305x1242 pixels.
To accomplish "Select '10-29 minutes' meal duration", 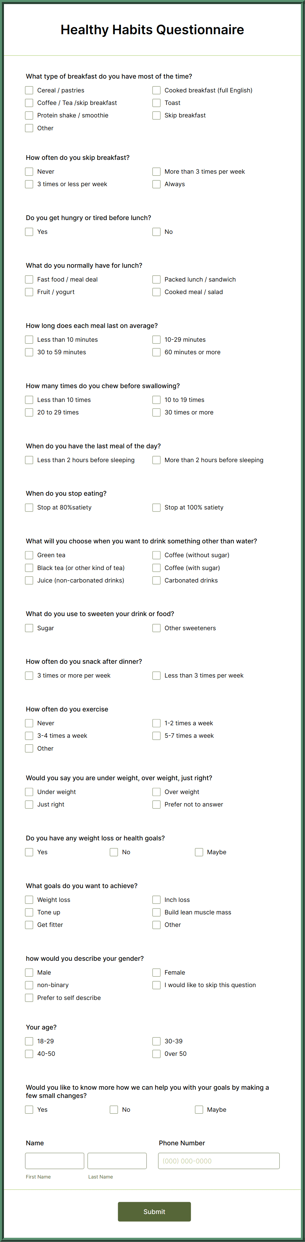I will pos(156,339).
